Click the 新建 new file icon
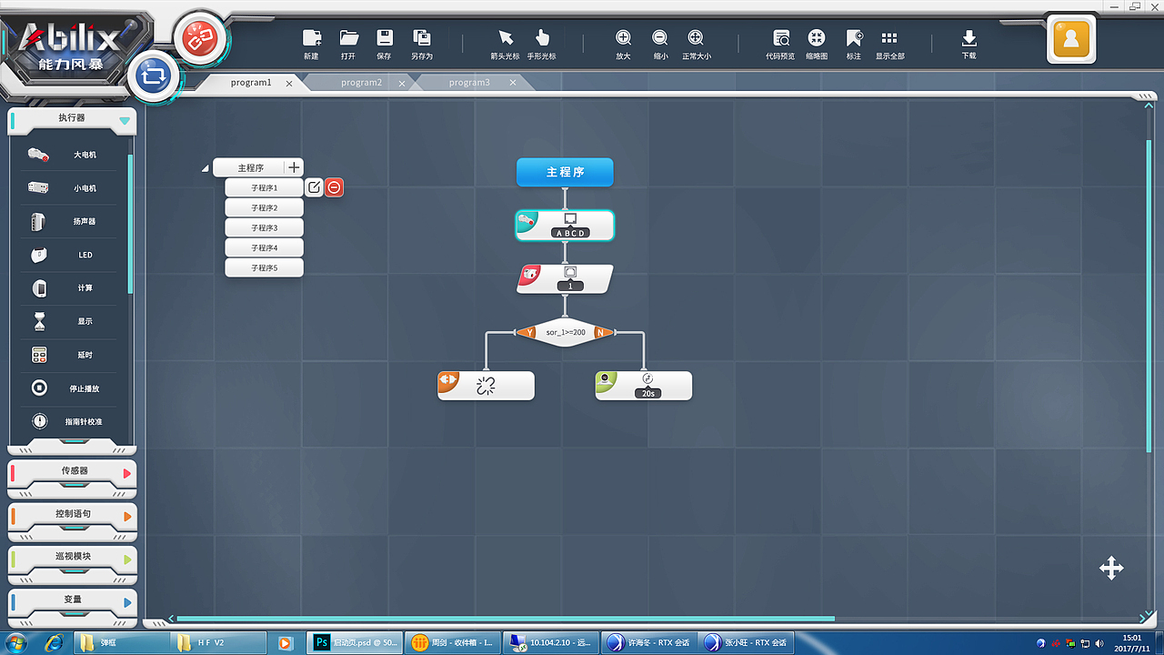1164x655 pixels. click(312, 37)
